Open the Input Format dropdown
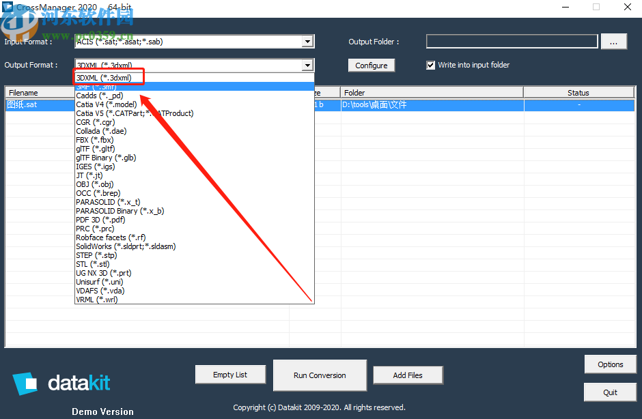 click(307, 41)
